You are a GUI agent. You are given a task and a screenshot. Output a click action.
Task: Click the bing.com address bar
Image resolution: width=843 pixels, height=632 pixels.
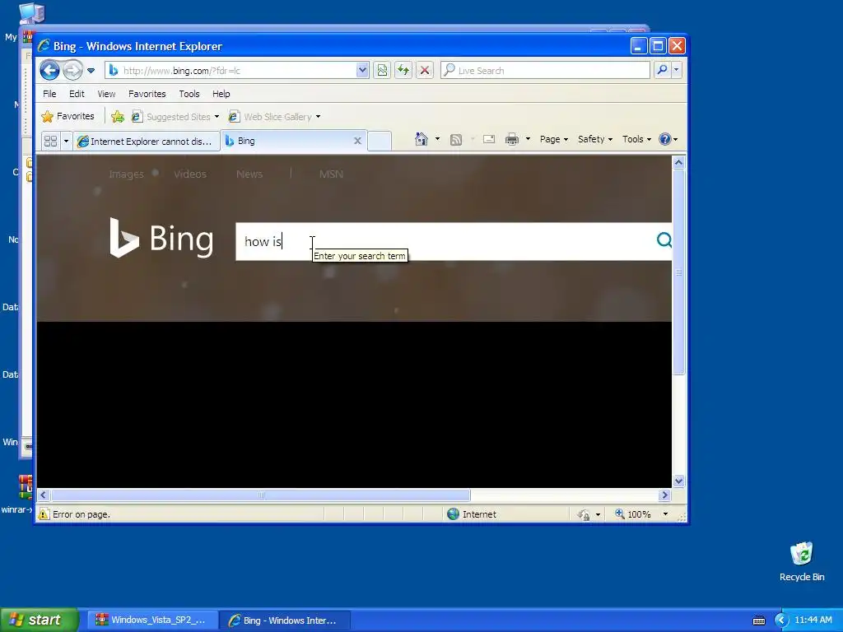click(231, 71)
